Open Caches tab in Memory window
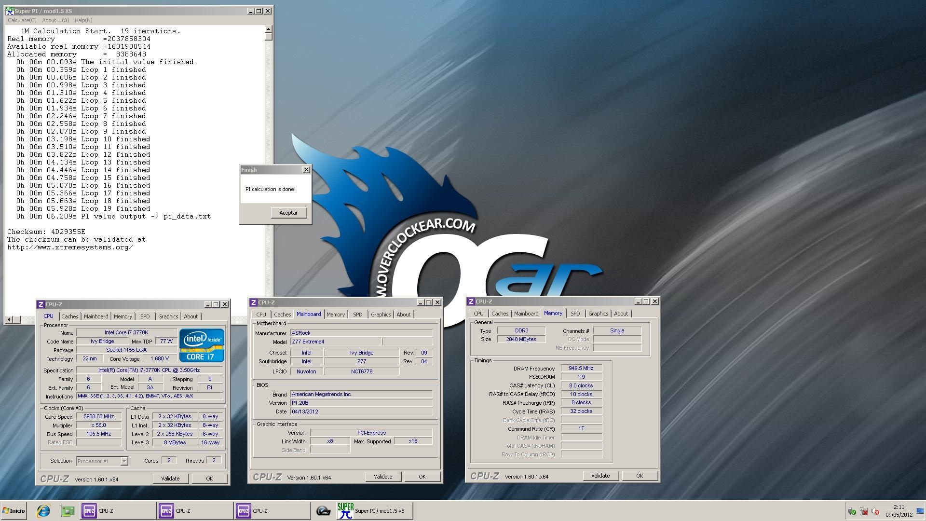Image resolution: width=926 pixels, height=521 pixels. (500, 314)
